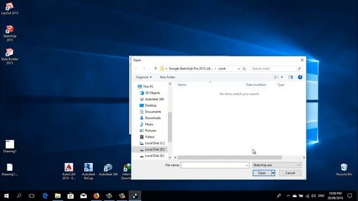
Task: Open the Windows Start menu
Action: [x=6, y=196]
